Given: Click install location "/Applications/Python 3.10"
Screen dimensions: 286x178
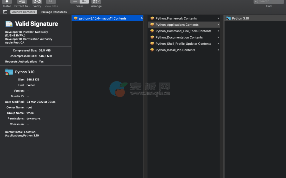Looking at the screenshot, I should pos(22,136).
